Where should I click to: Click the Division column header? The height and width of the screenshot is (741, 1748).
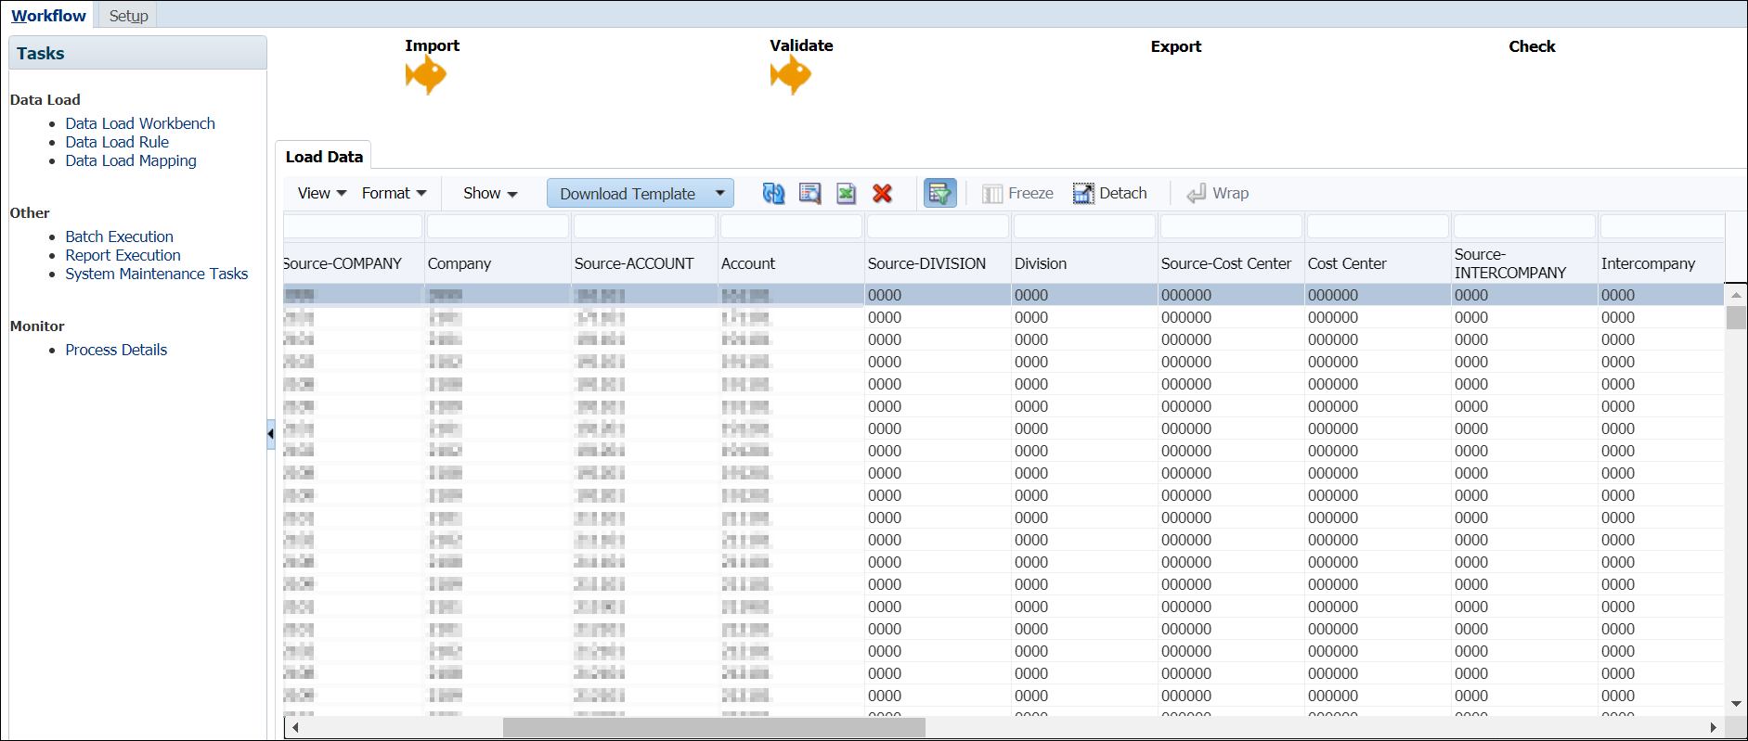click(1084, 263)
